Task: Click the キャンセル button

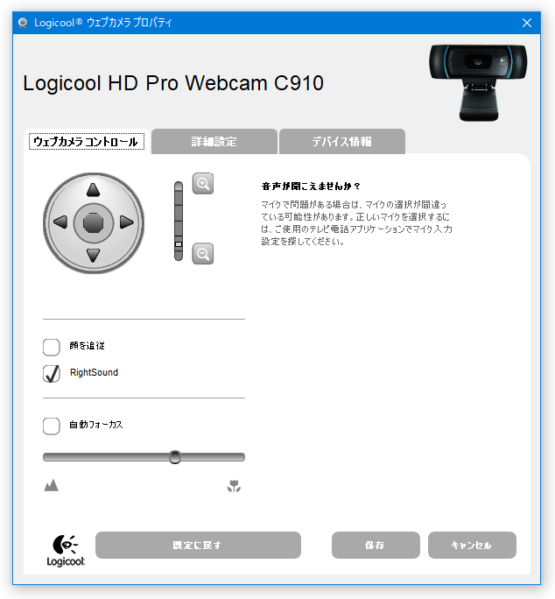Action: (472, 545)
